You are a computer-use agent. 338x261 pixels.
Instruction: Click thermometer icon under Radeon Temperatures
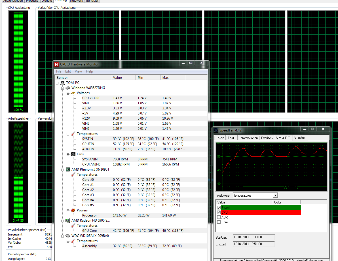tap(73, 226)
